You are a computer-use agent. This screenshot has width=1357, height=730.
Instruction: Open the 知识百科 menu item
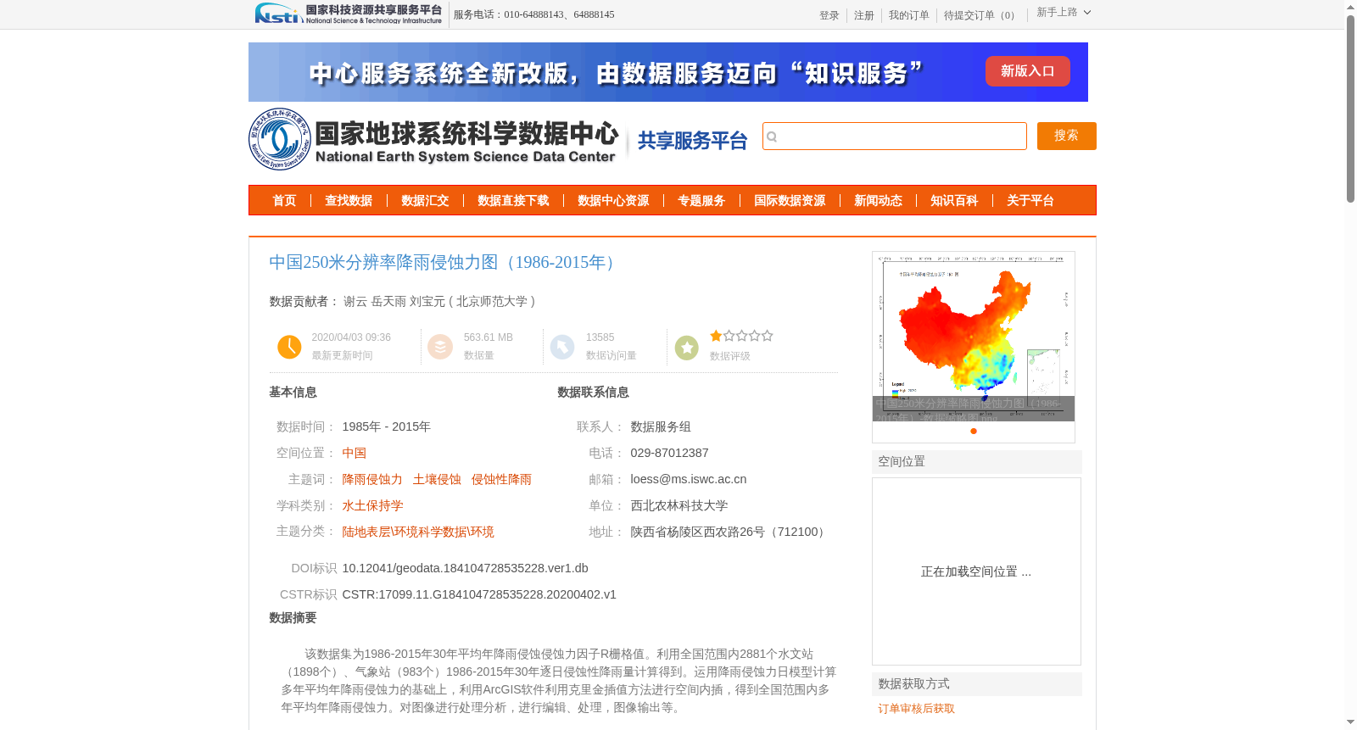(954, 201)
